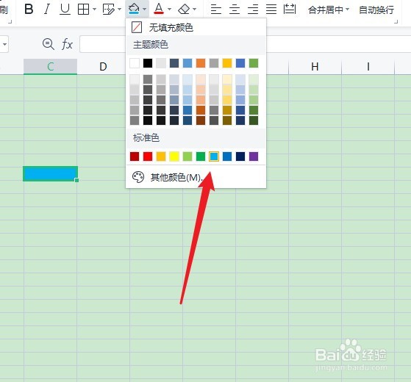Viewport: 411px width, 382px height.
Task: Click distributed alignment icon
Action: pyautogui.click(x=290, y=10)
